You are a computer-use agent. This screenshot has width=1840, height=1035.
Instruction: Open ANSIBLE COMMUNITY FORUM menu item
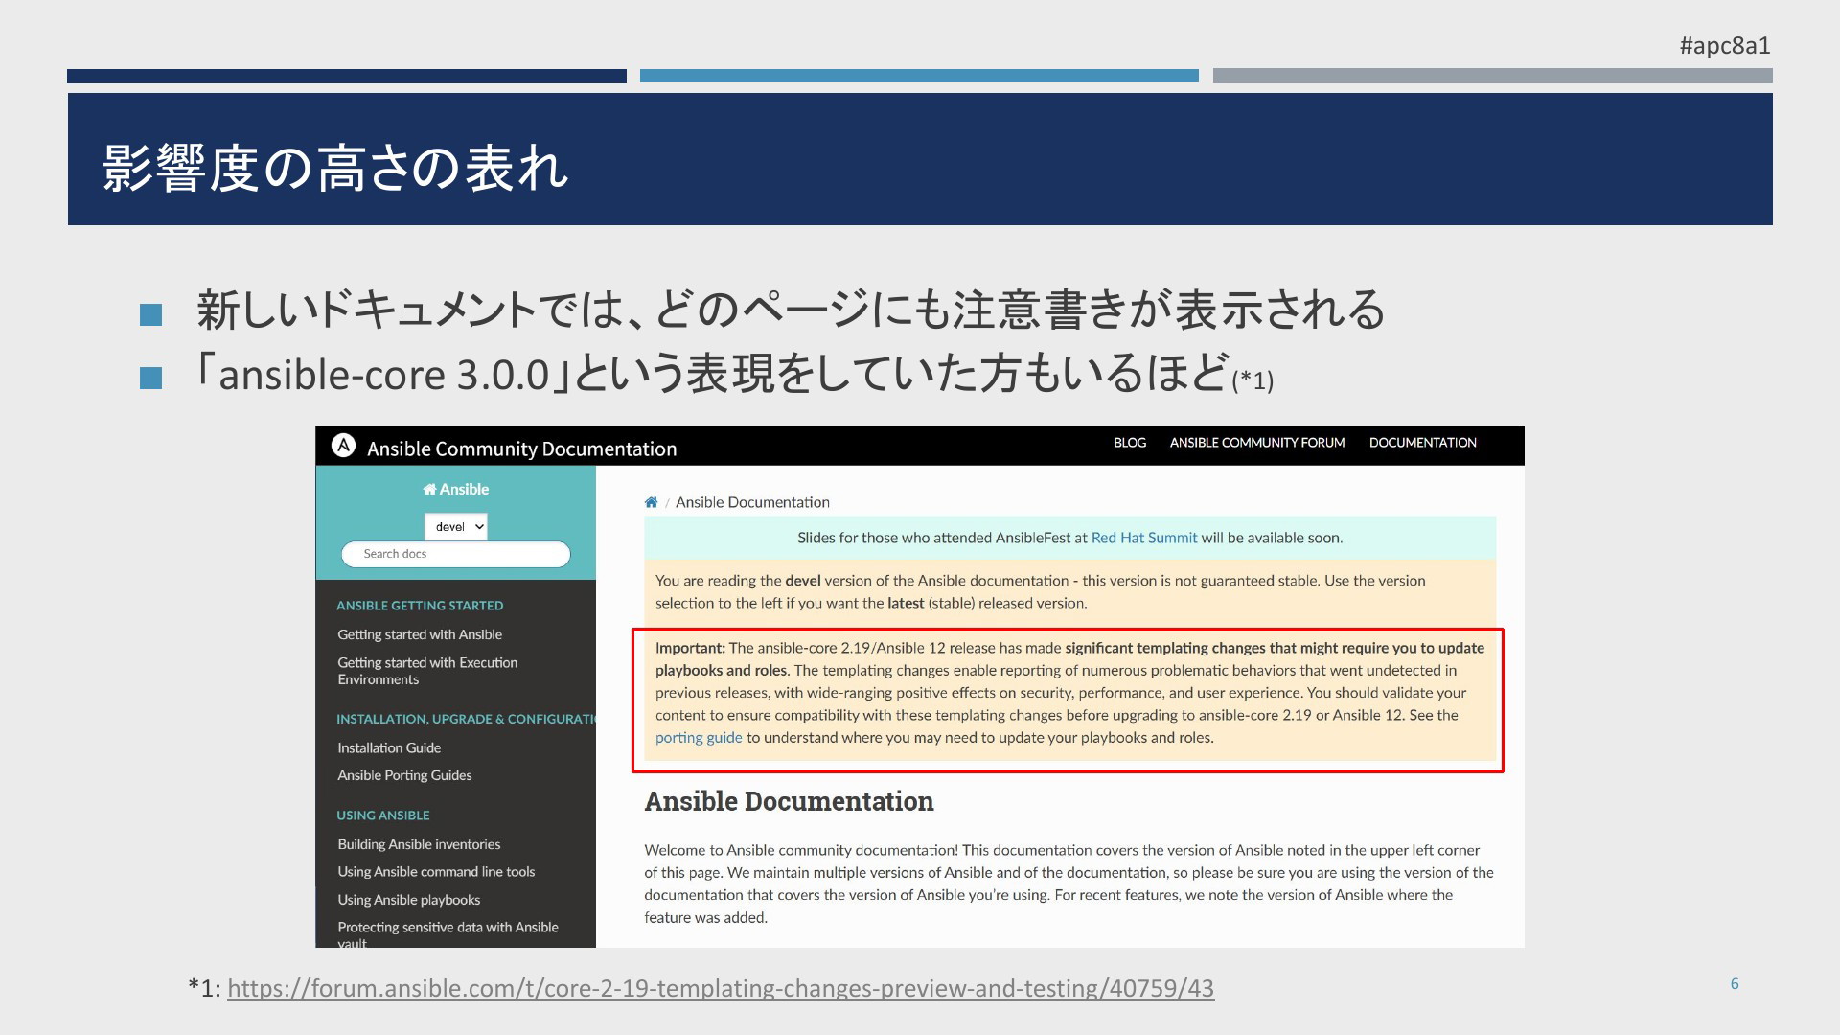tap(1257, 443)
